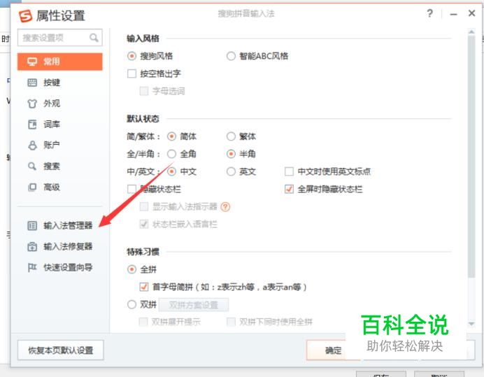Click the person icon beside 账户
484x377 pixels.
pos(32,145)
